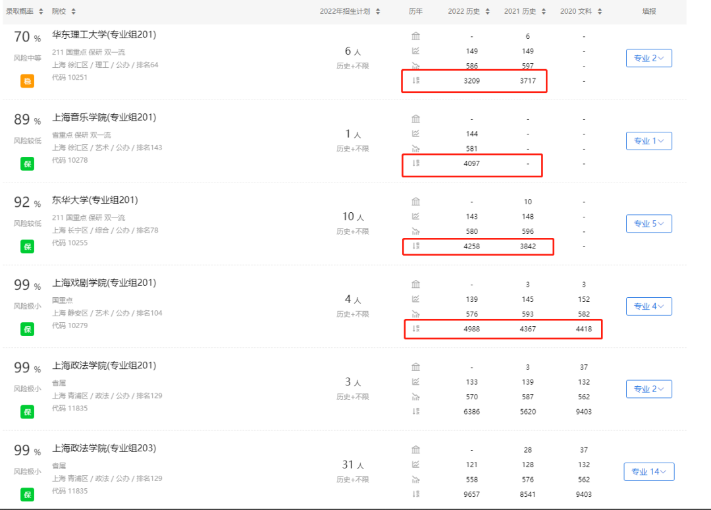Image resolution: width=711 pixels, height=510 pixels.
Task: Click school code 代码 10251
Action: coord(69,77)
